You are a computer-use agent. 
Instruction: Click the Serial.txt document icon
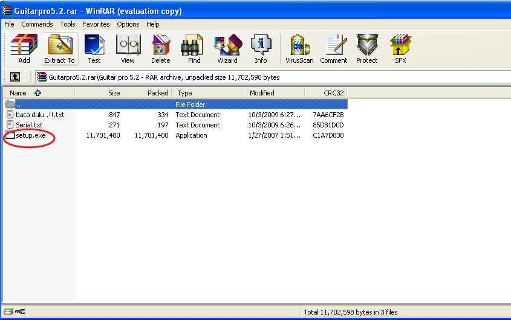[10, 125]
